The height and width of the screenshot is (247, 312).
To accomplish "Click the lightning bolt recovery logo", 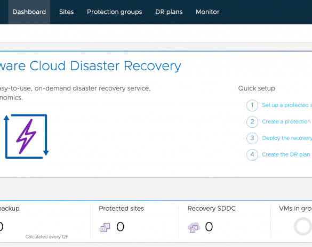I will (26, 136).
